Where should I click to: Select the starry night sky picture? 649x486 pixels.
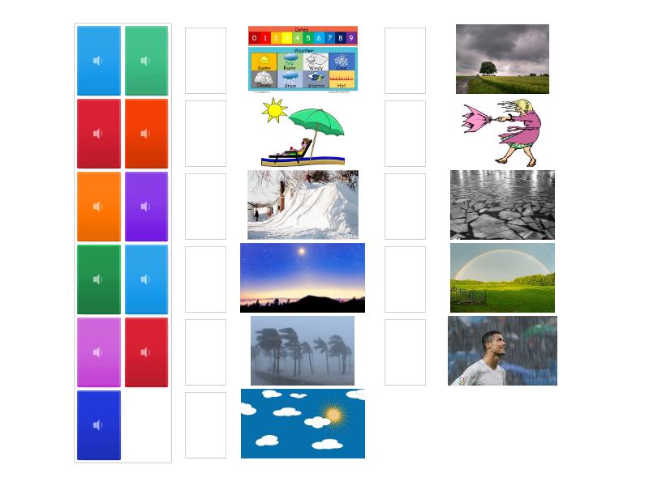tap(303, 278)
